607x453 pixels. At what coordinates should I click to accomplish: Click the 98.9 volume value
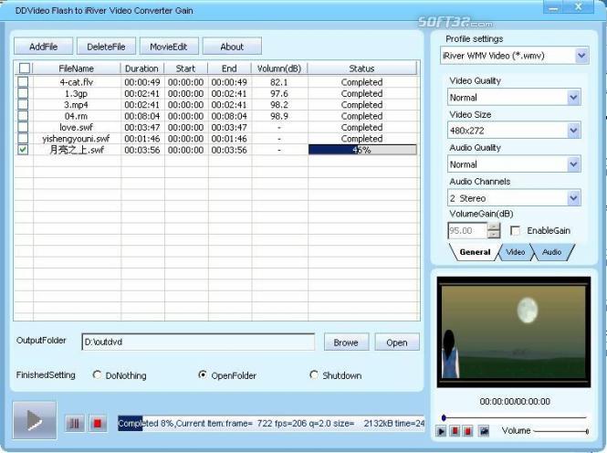[279, 116]
